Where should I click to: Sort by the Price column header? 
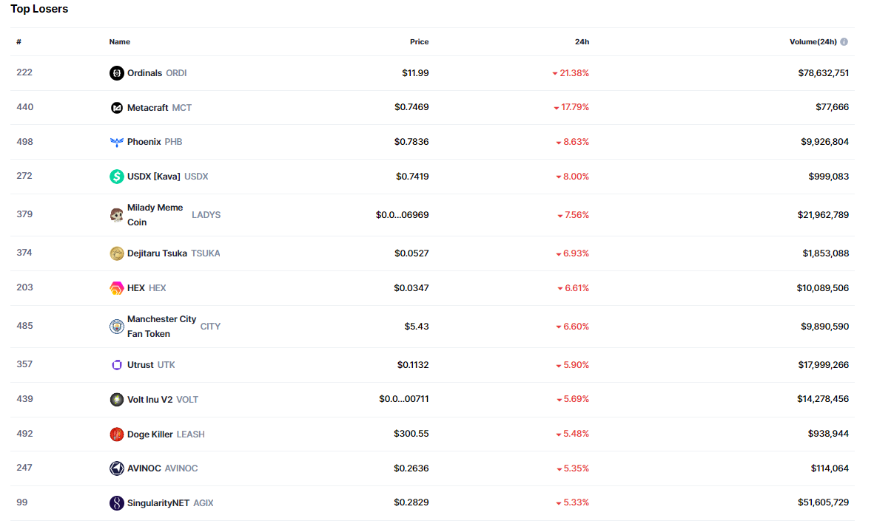419,42
